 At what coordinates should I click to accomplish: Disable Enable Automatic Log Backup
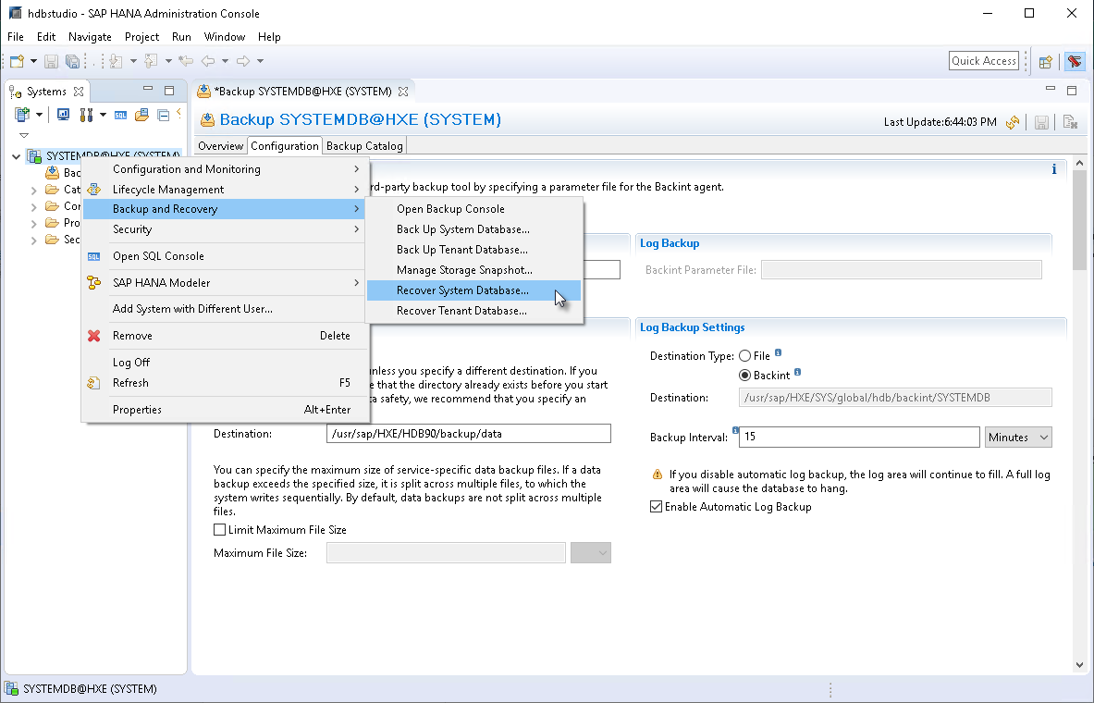coord(656,506)
